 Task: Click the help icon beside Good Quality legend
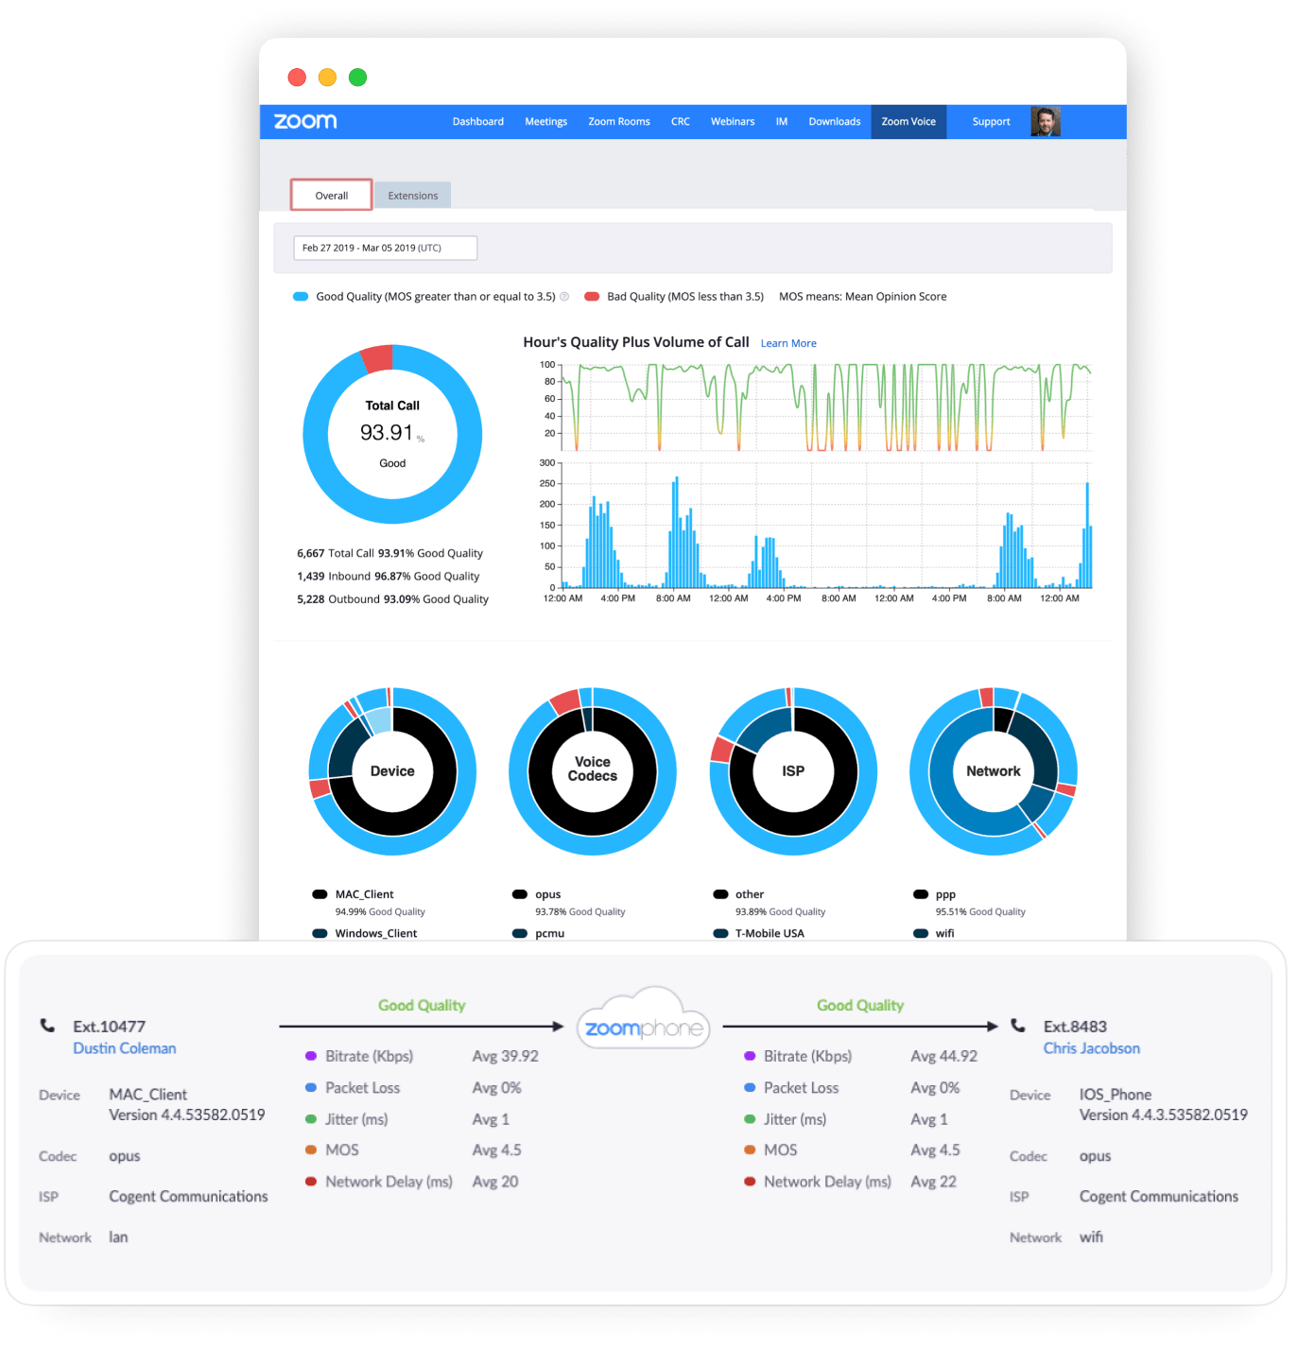click(x=564, y=297)
